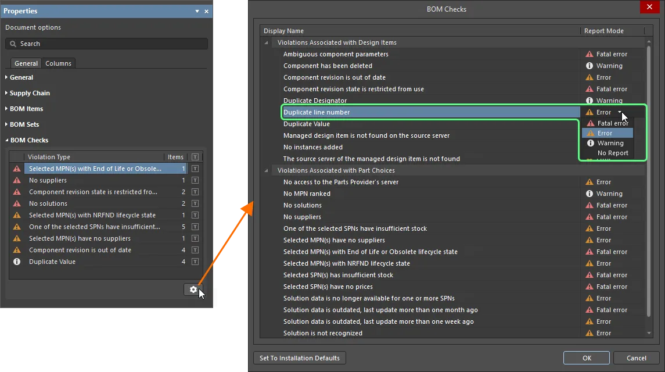Expand the Supply Chain section

[7, 93]
